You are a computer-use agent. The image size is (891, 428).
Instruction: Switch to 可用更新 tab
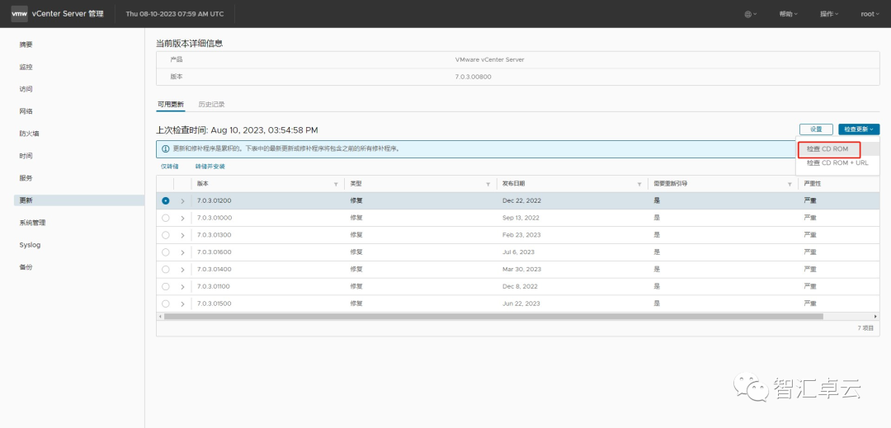171,105
